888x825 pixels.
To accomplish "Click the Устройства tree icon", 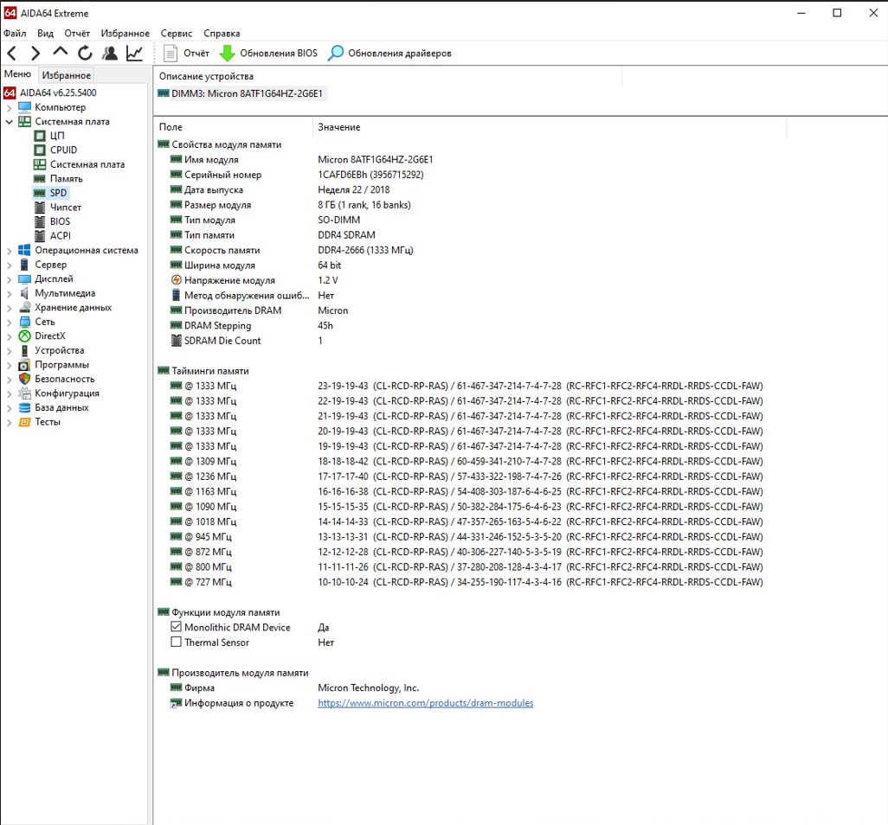I will pyautogui.click(x=24, y=350).
